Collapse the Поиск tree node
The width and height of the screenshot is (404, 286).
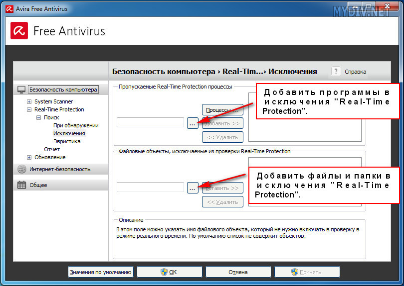pos(39,117)
